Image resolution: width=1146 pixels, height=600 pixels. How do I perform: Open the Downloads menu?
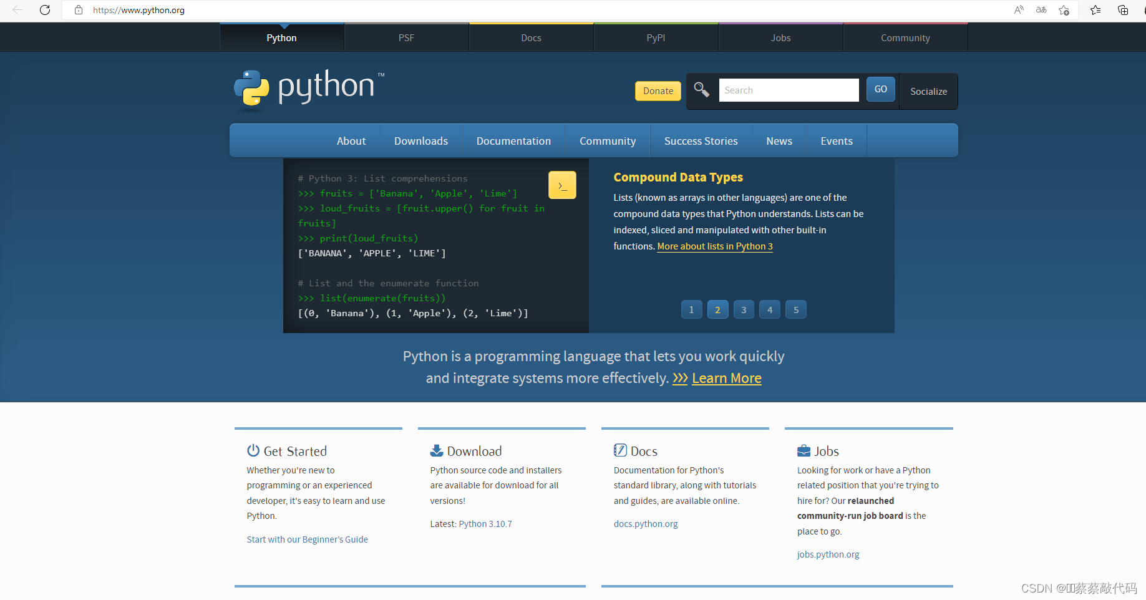point(421,141)
